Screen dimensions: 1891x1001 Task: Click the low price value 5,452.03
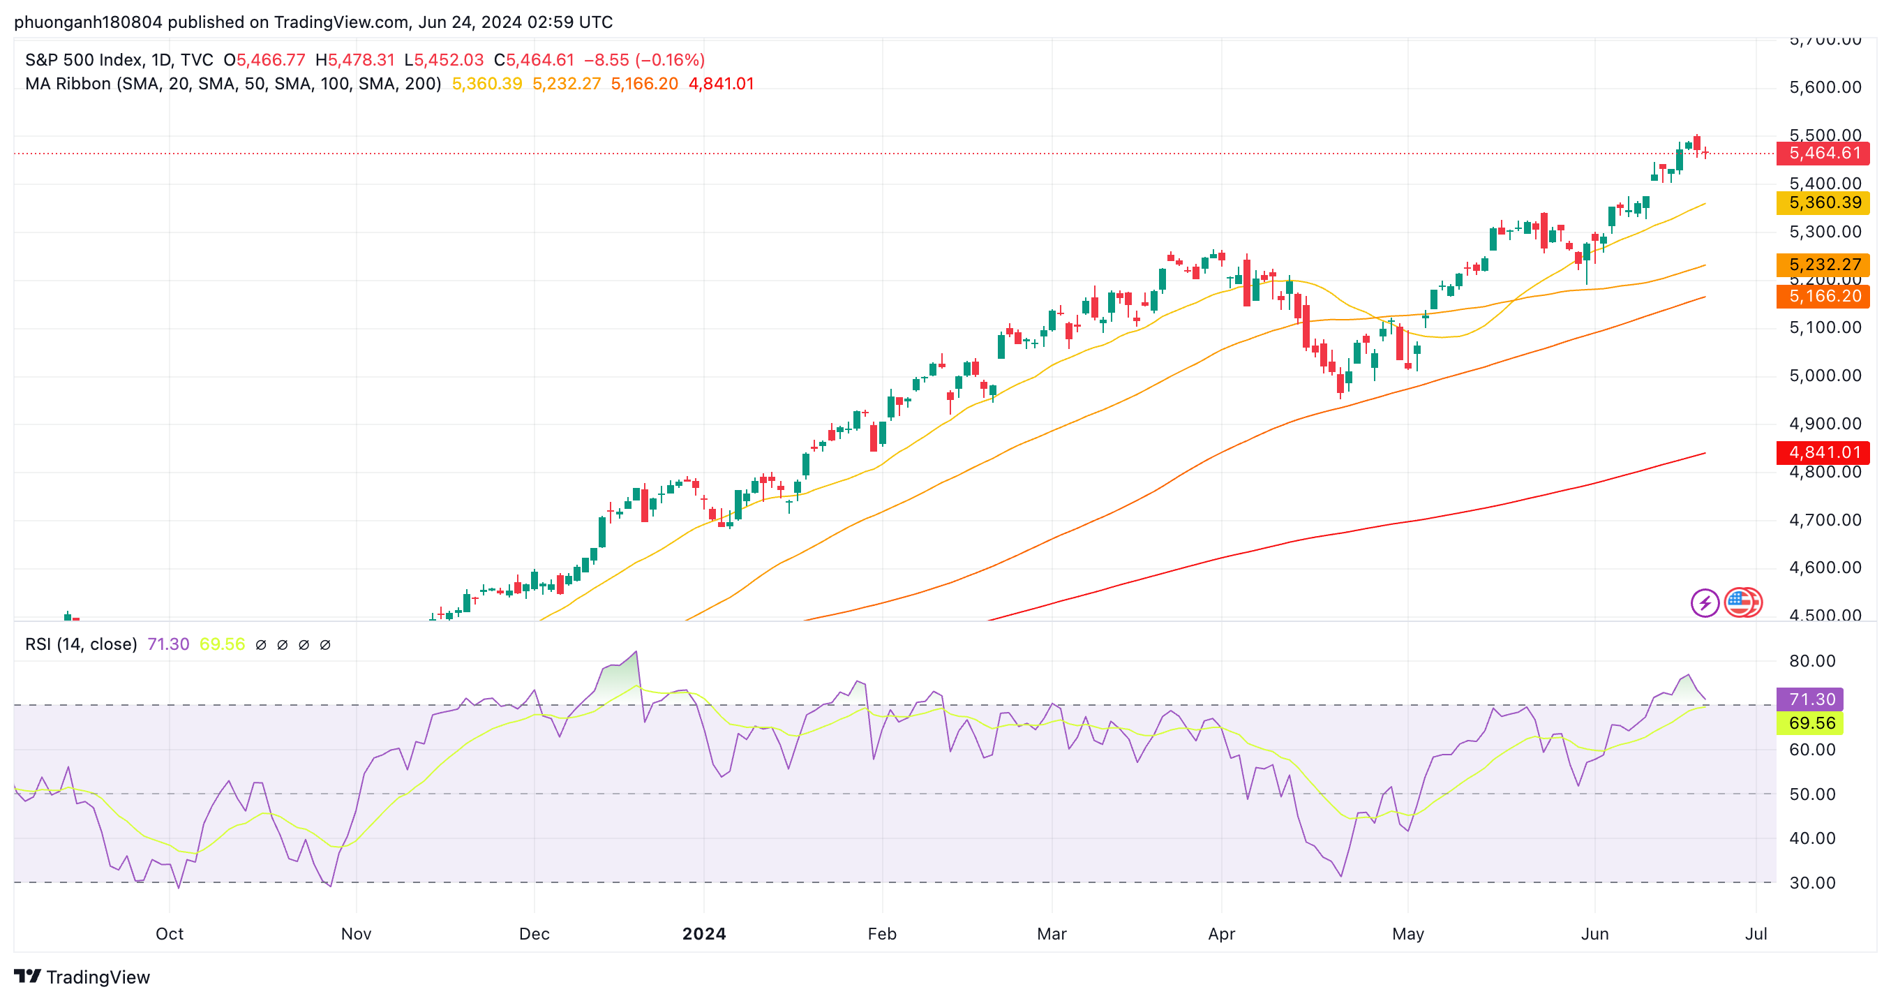pyautogui.click(x=449, y=59)
